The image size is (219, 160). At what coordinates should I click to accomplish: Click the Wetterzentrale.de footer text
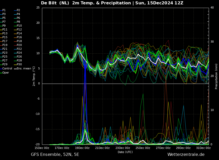click(186, 155)
